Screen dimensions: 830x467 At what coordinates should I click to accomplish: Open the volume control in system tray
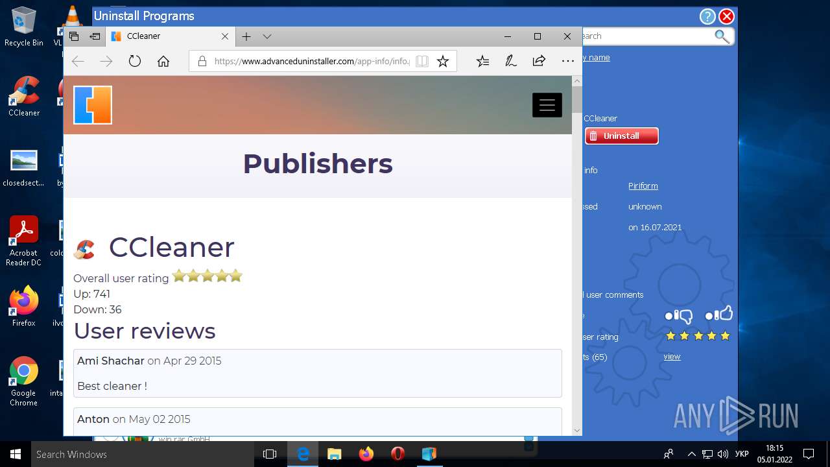(x=723, y=454)
